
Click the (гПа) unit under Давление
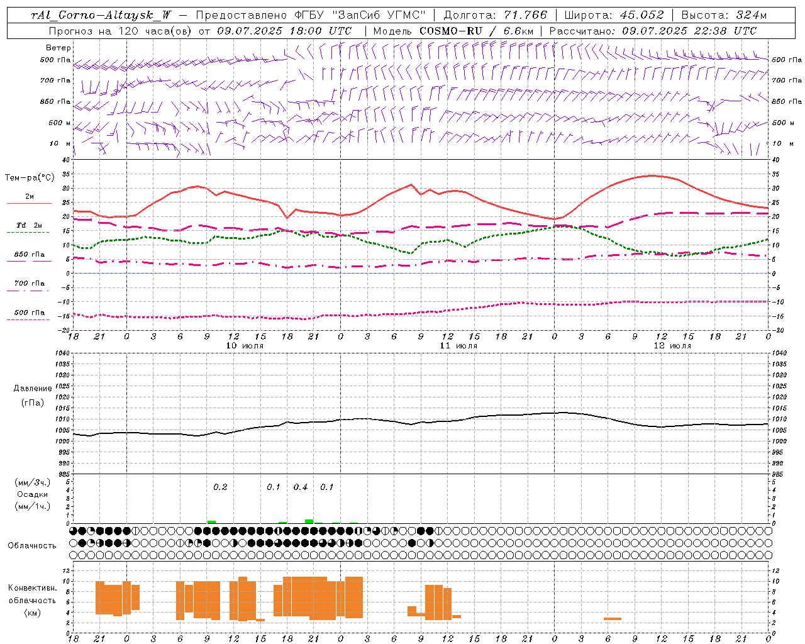click(33, 402)
